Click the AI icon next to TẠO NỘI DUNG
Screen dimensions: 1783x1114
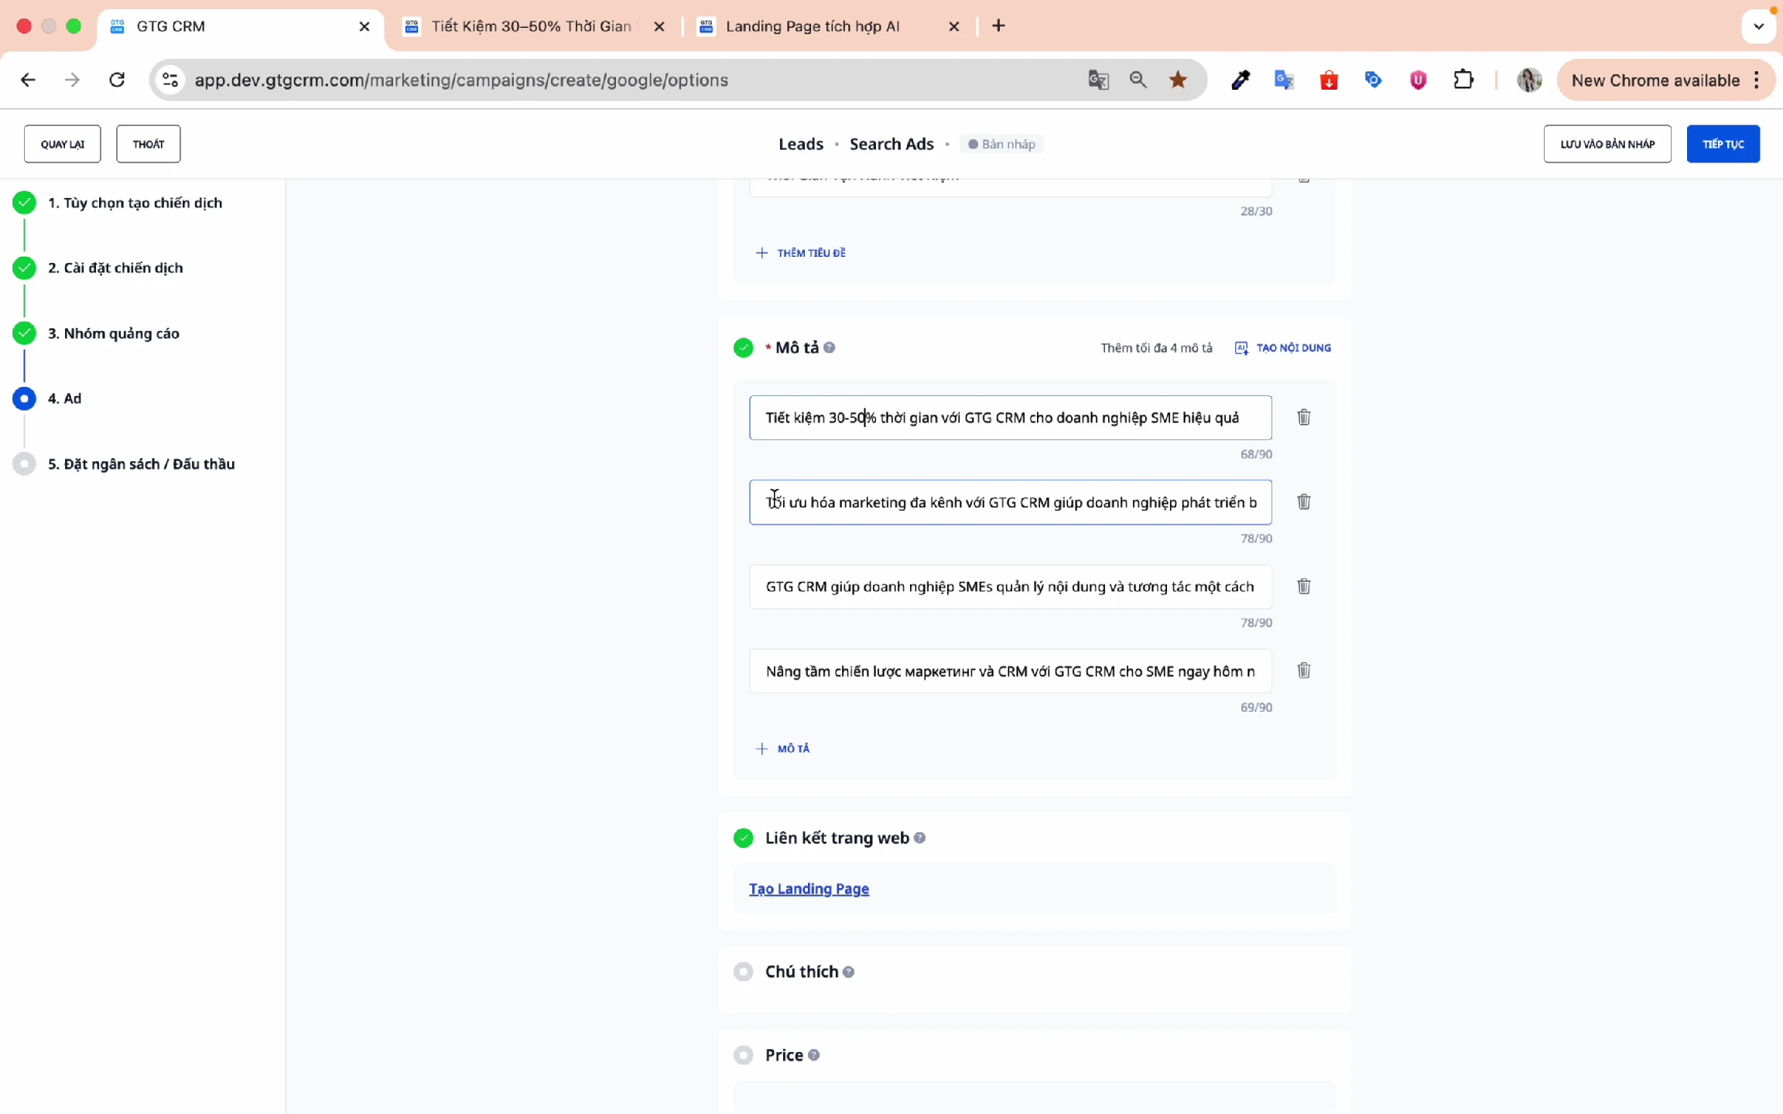click(x=1241, y=348)
